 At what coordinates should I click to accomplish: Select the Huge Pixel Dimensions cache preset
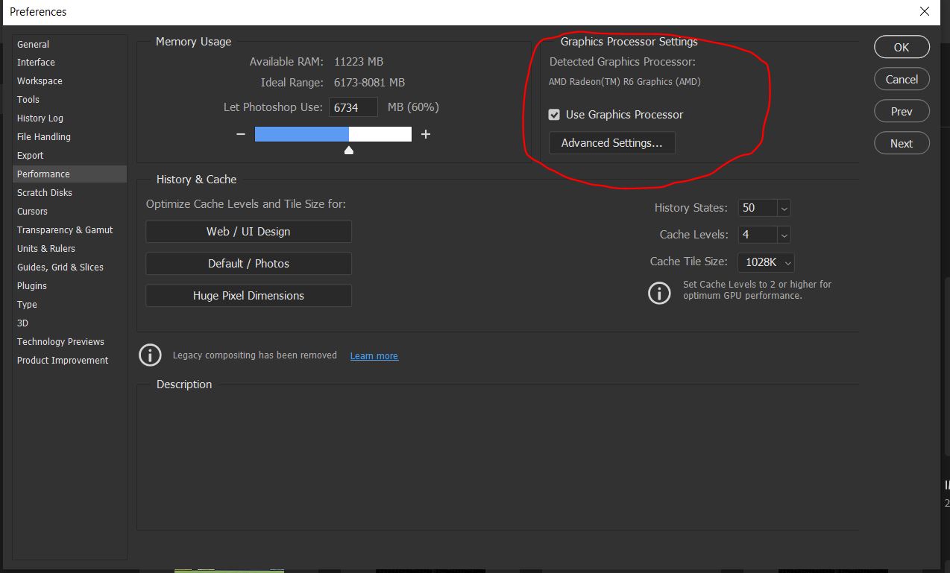click(248, 295)
